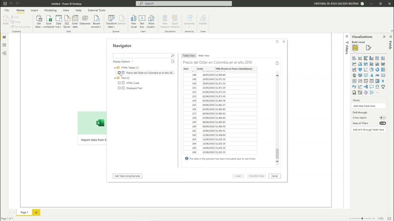Expand the Fields pane chevron
394x221 pixels.
[x=391, y=37]
